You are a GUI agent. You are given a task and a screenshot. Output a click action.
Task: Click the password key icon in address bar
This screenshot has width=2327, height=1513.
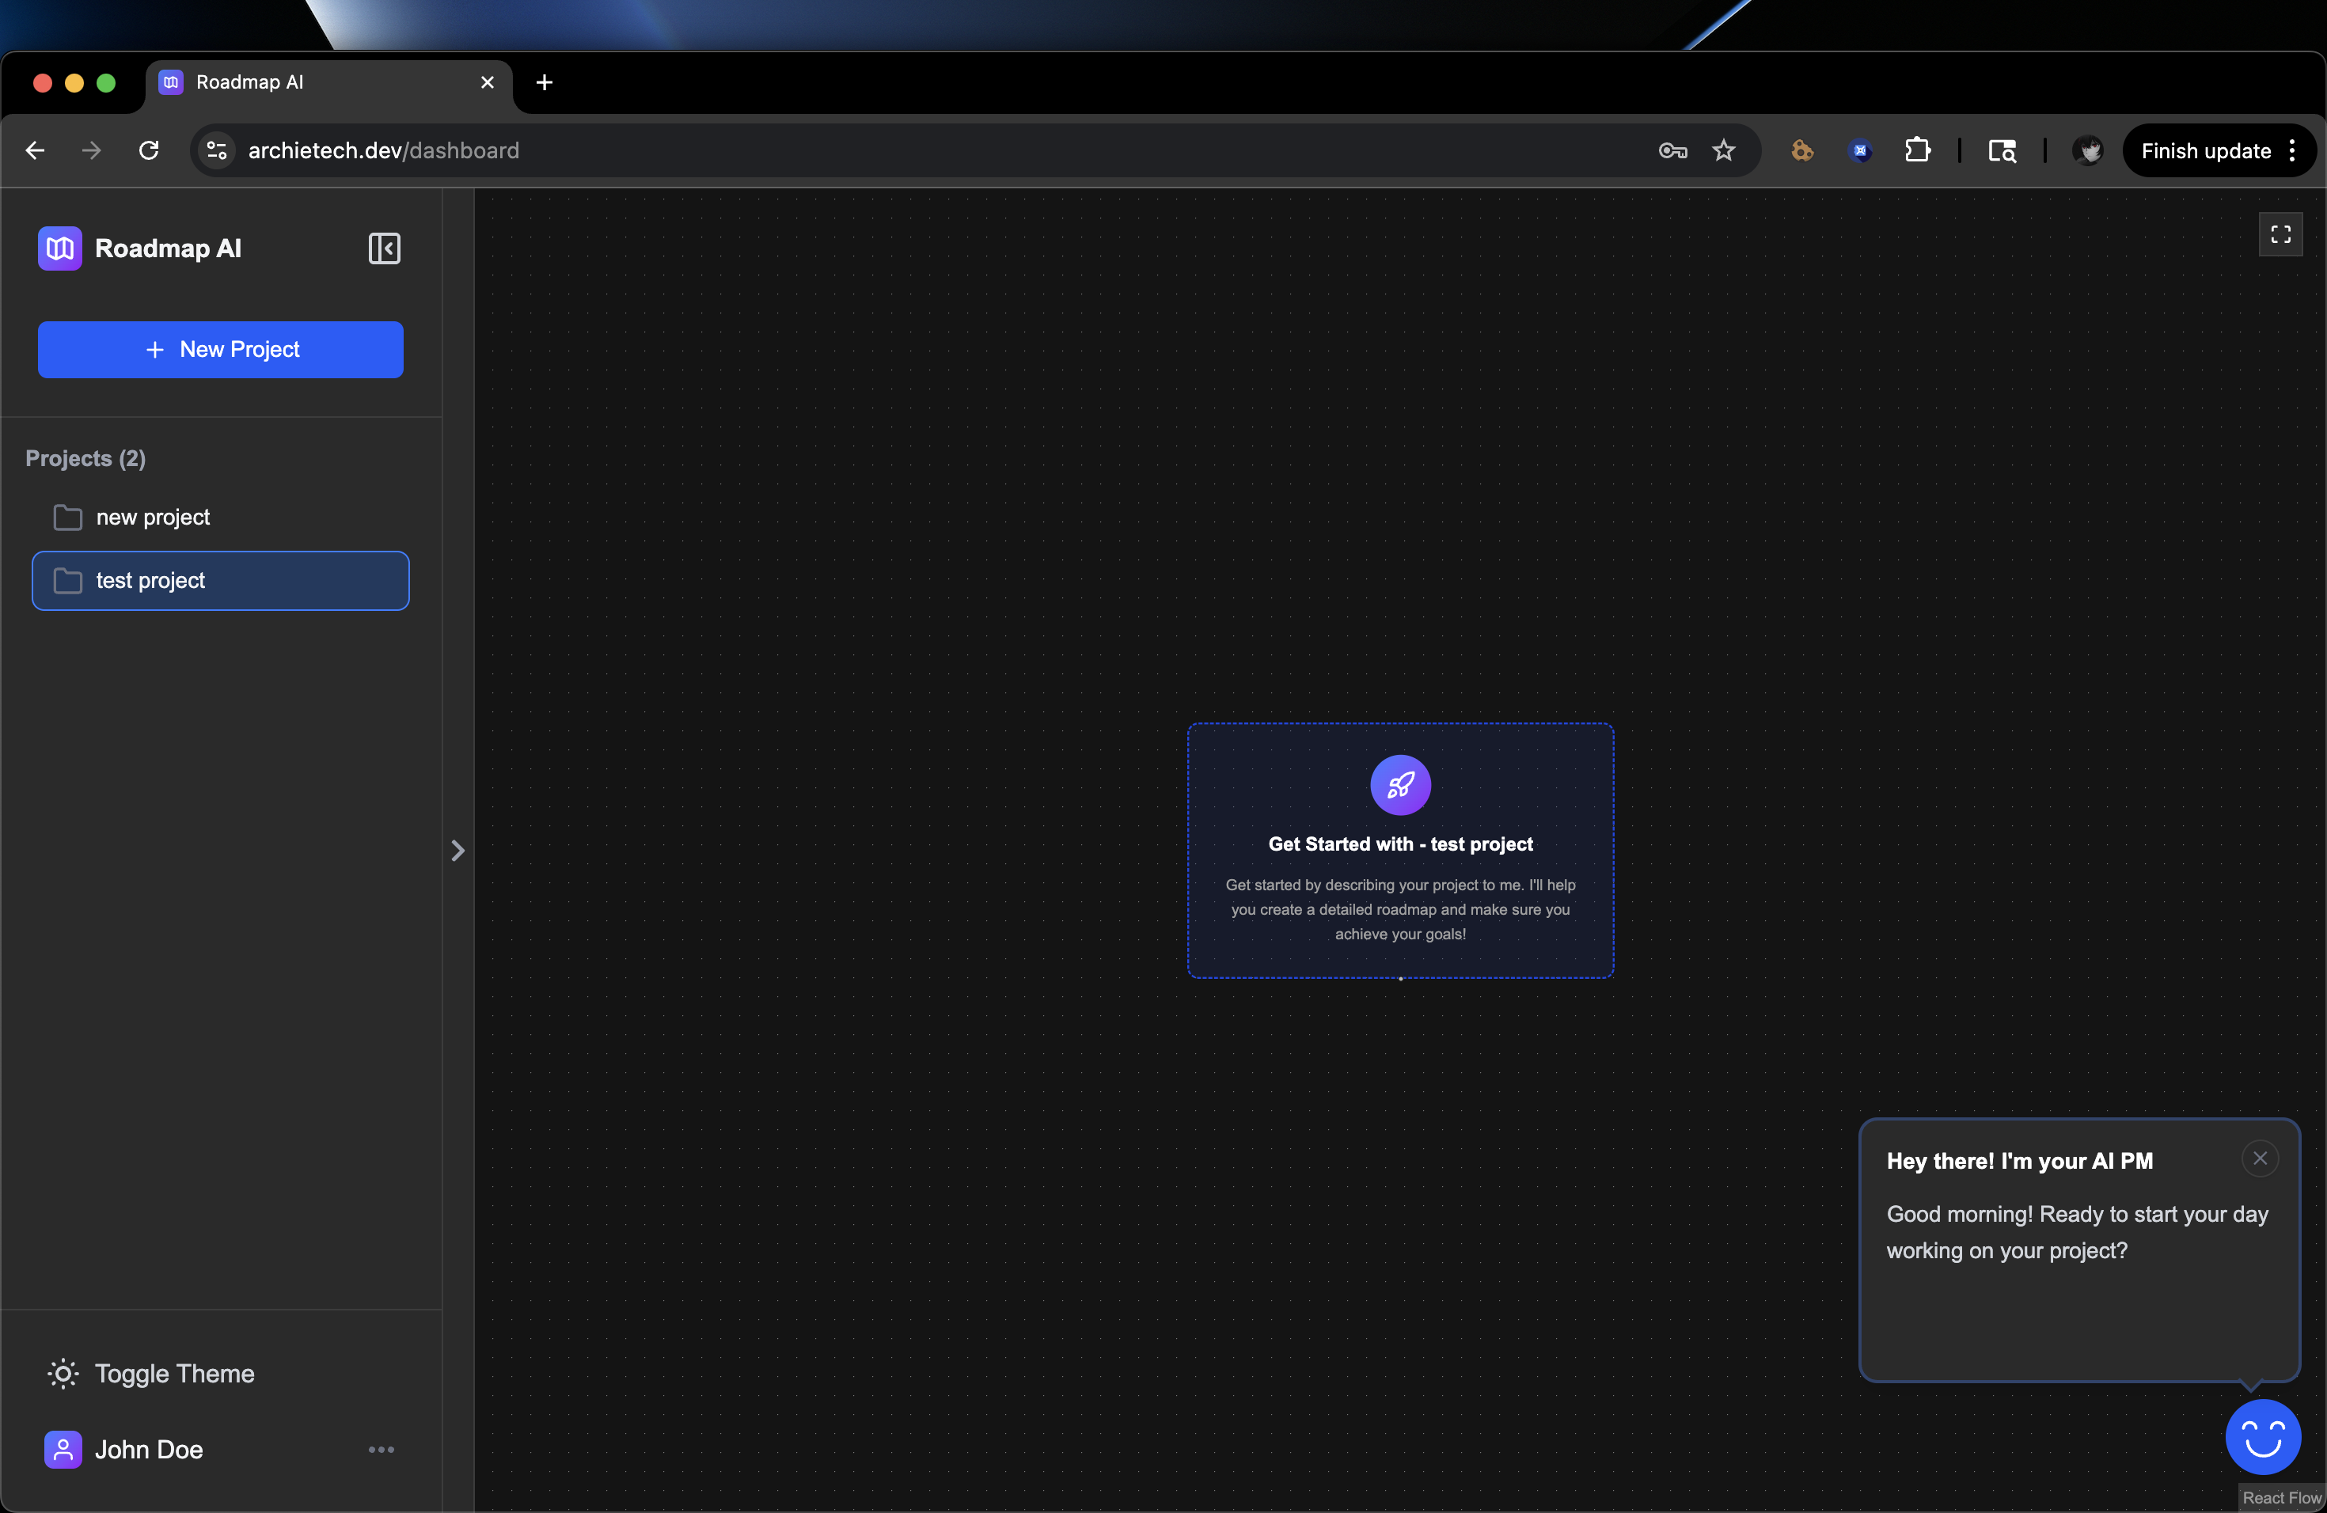pyautogui.click(x=1672, y=150)
